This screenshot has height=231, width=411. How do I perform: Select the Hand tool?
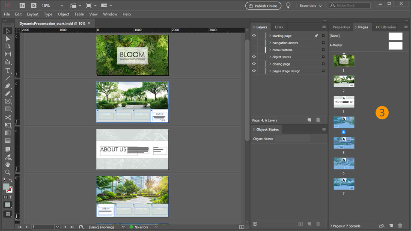(x=8, y=164)
